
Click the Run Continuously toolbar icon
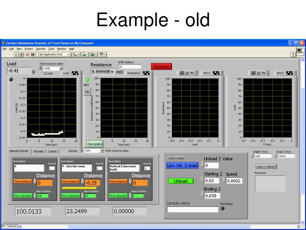click(x=21, y=55)
